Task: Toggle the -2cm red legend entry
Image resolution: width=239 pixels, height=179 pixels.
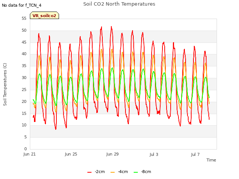Action: pyautogui.click(x=96, y=172)
